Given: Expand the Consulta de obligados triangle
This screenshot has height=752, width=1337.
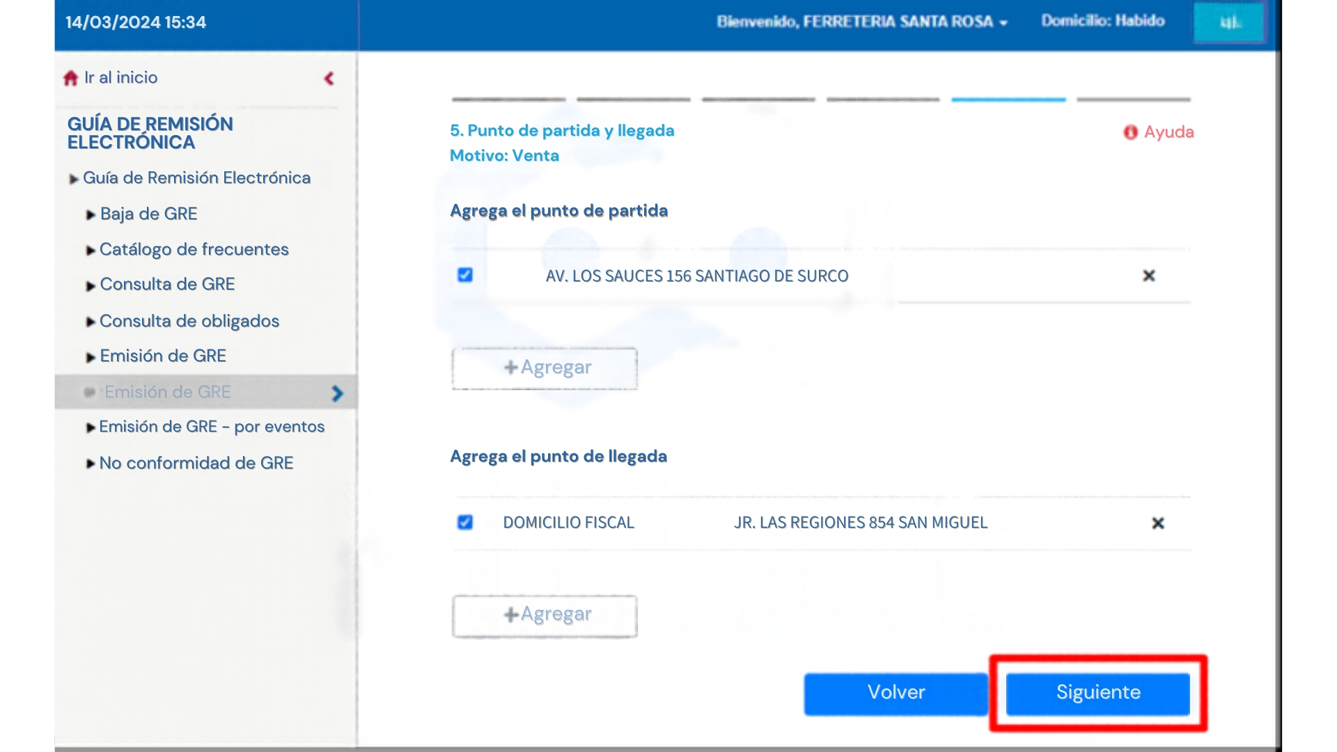Looking at the screenshot, I should pyautogui.click(x=91, y=322).
